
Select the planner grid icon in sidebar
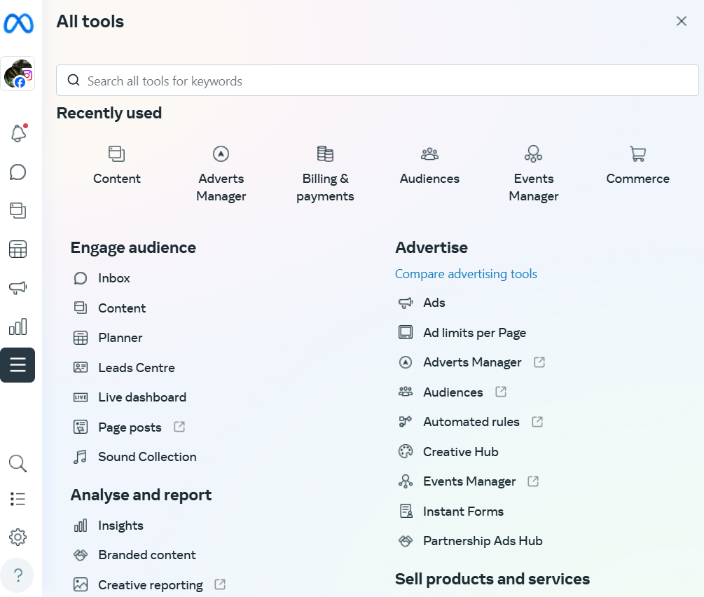pos(18,249)
